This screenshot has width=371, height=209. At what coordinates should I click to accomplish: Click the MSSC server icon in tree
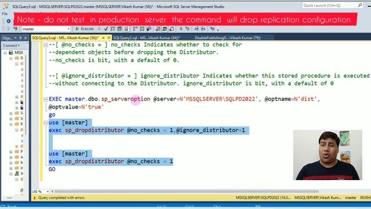10,52
